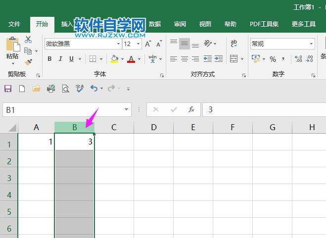Screen dimensions: 326x238
Task: Open 数字 group dialog launcher
Action: (x=313, y=75)
